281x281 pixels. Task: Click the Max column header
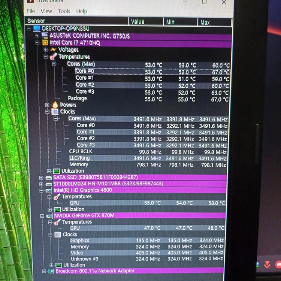coord(215,22)
